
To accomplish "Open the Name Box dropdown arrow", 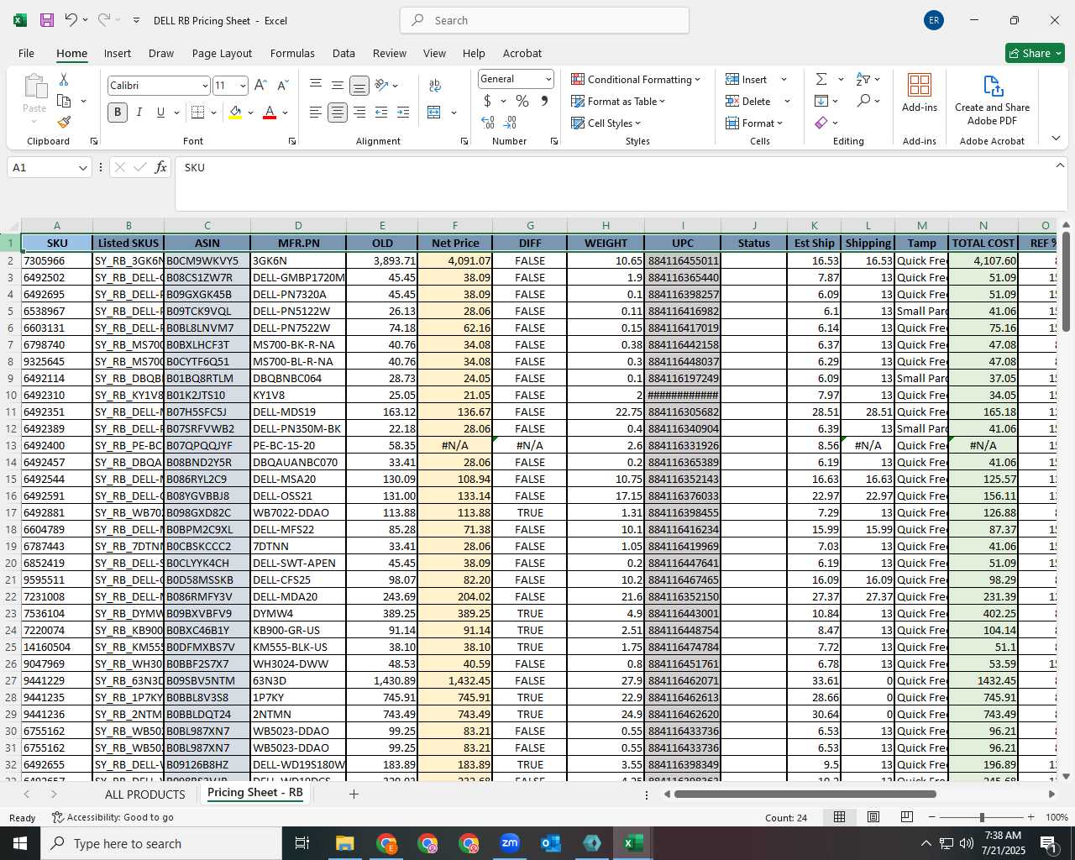I will click(x=82, y=168).
